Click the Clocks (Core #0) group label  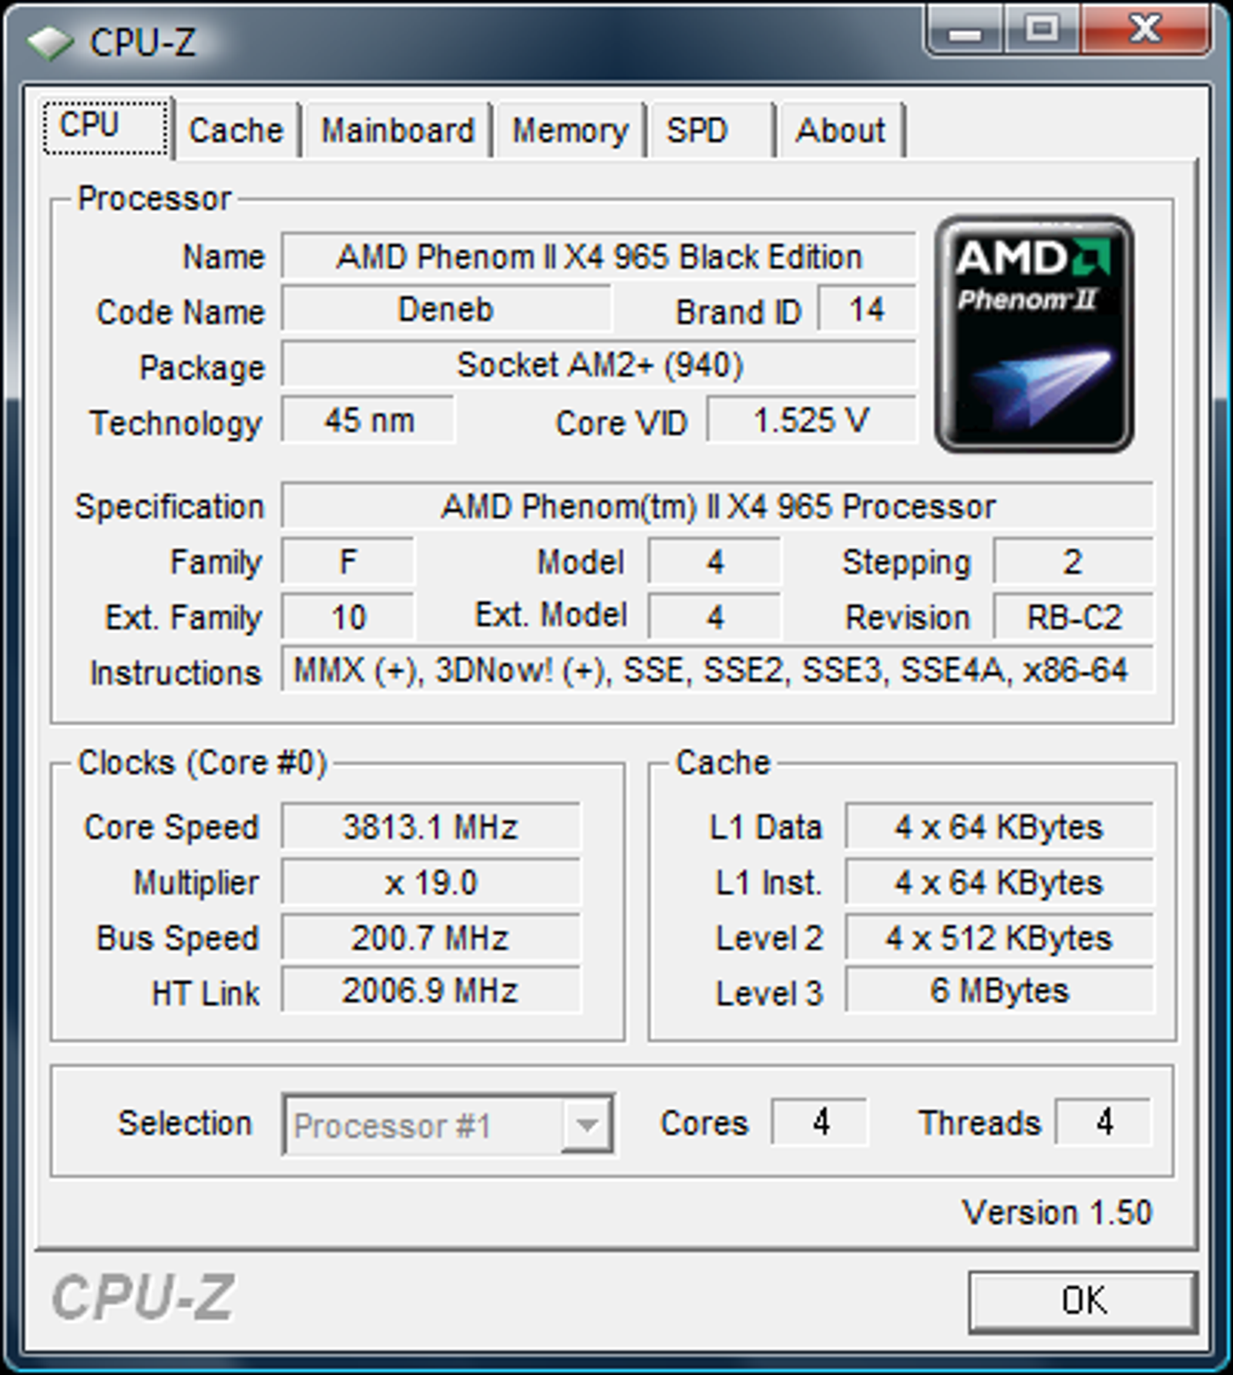point(203,763)
